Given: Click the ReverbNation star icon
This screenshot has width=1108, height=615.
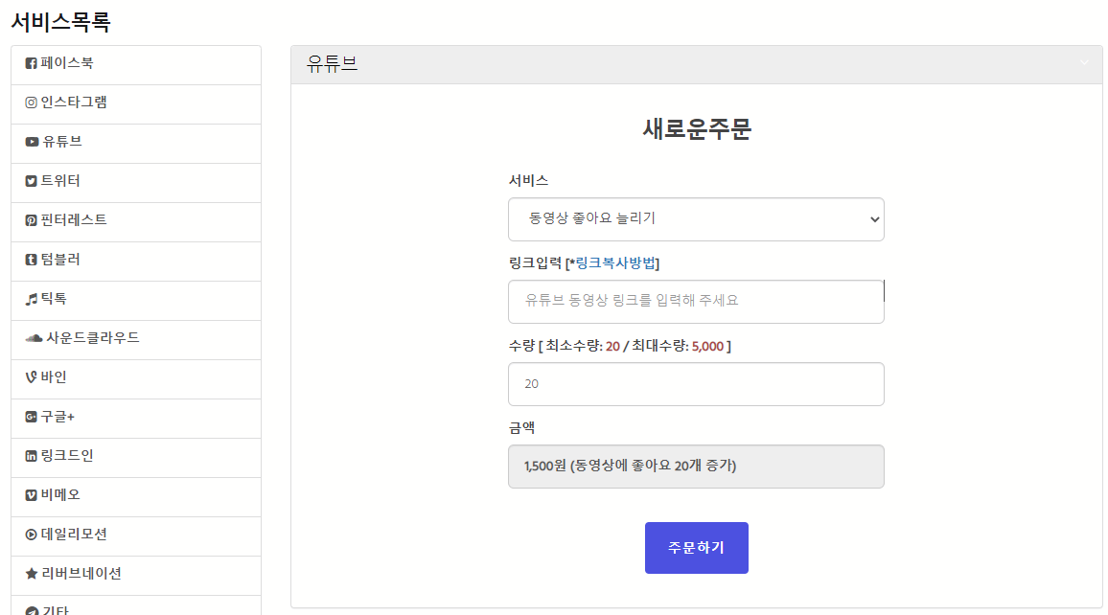Looking at the screenshot, I should click(x=31, y=574).
